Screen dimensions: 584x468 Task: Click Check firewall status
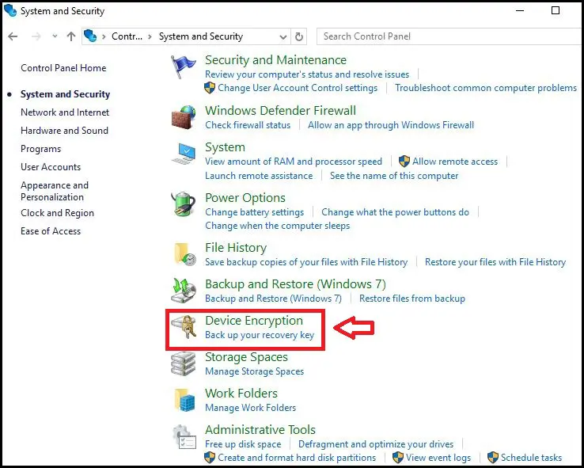click(x=248, y=125)
